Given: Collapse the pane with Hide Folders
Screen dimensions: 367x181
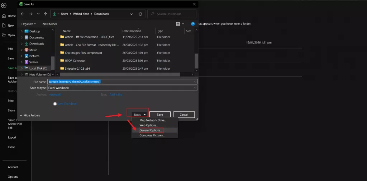Looking at the screenshot, I should 30,115.
